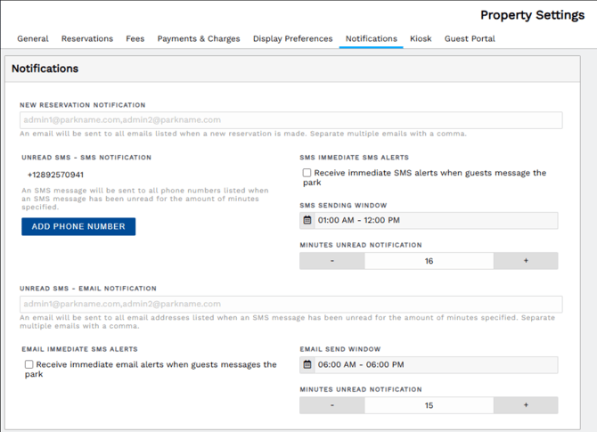This screenshot has height=432, width=597.
Task: Click the Unread SMS email notification field
Action: point(290,304)
